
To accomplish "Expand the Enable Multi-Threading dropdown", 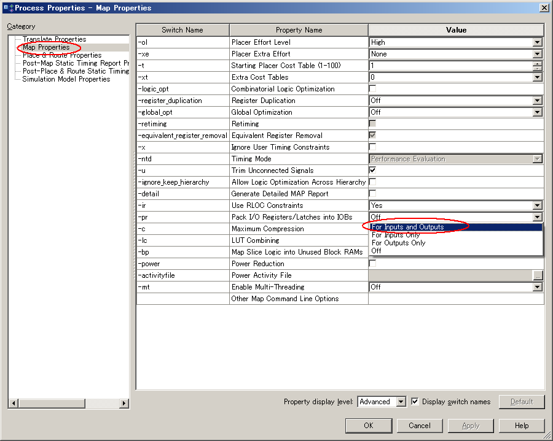I will (538, 287).
